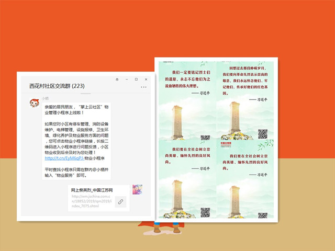Pin the chat window on top

tap(117, 78)
